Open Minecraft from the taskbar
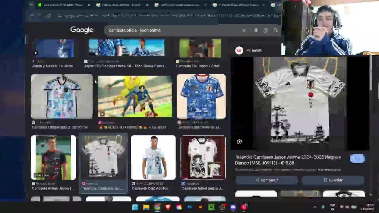 click(211, 207)
